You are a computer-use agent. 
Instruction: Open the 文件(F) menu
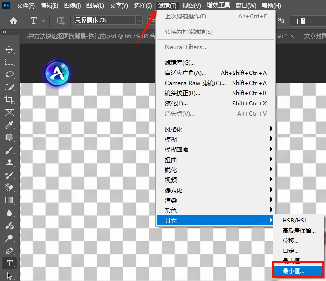point(26,6)
